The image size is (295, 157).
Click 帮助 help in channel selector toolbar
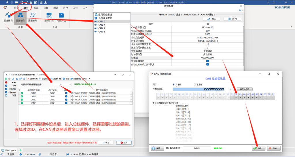tap(66, 79)
